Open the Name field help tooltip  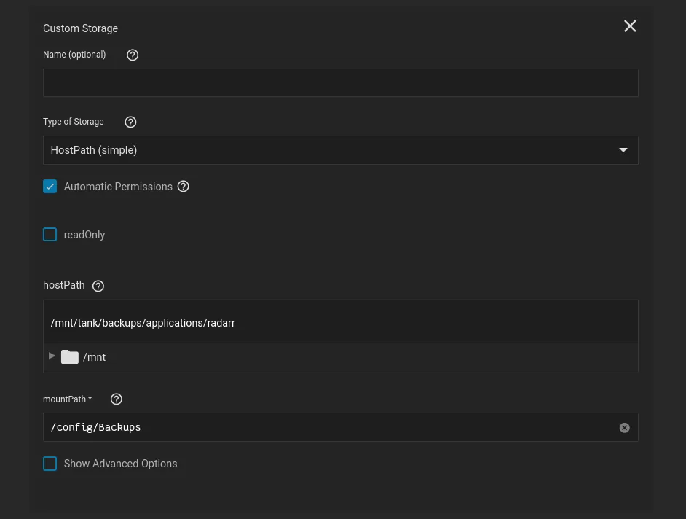pos(132,55)
